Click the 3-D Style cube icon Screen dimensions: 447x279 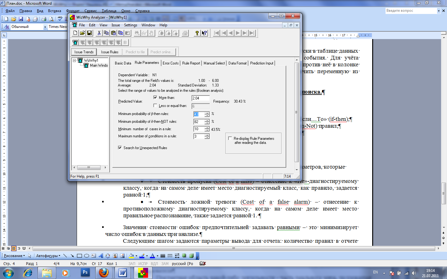[x=192, y=256]
